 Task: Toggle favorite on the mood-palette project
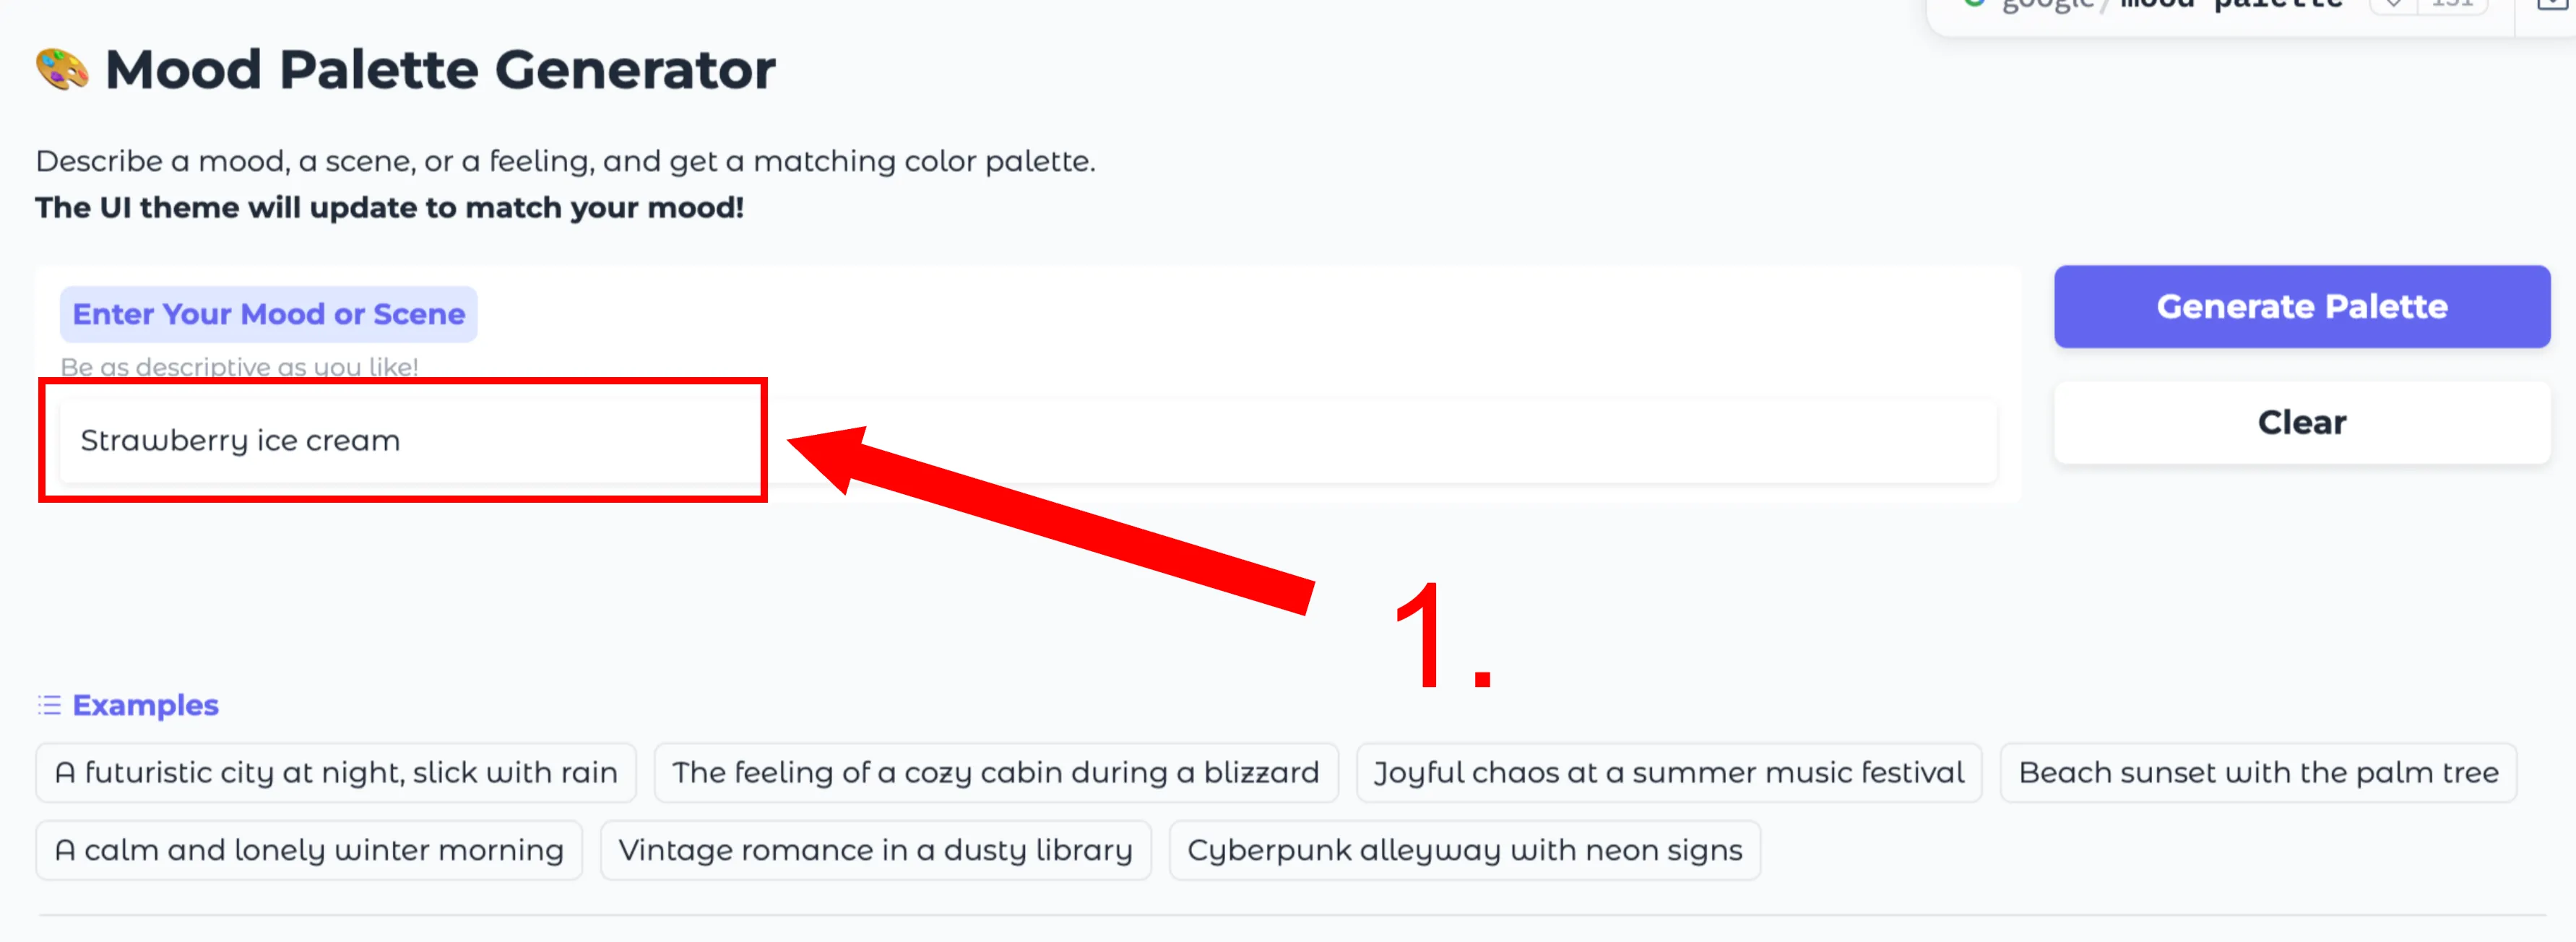click(x=2393, y=6)
